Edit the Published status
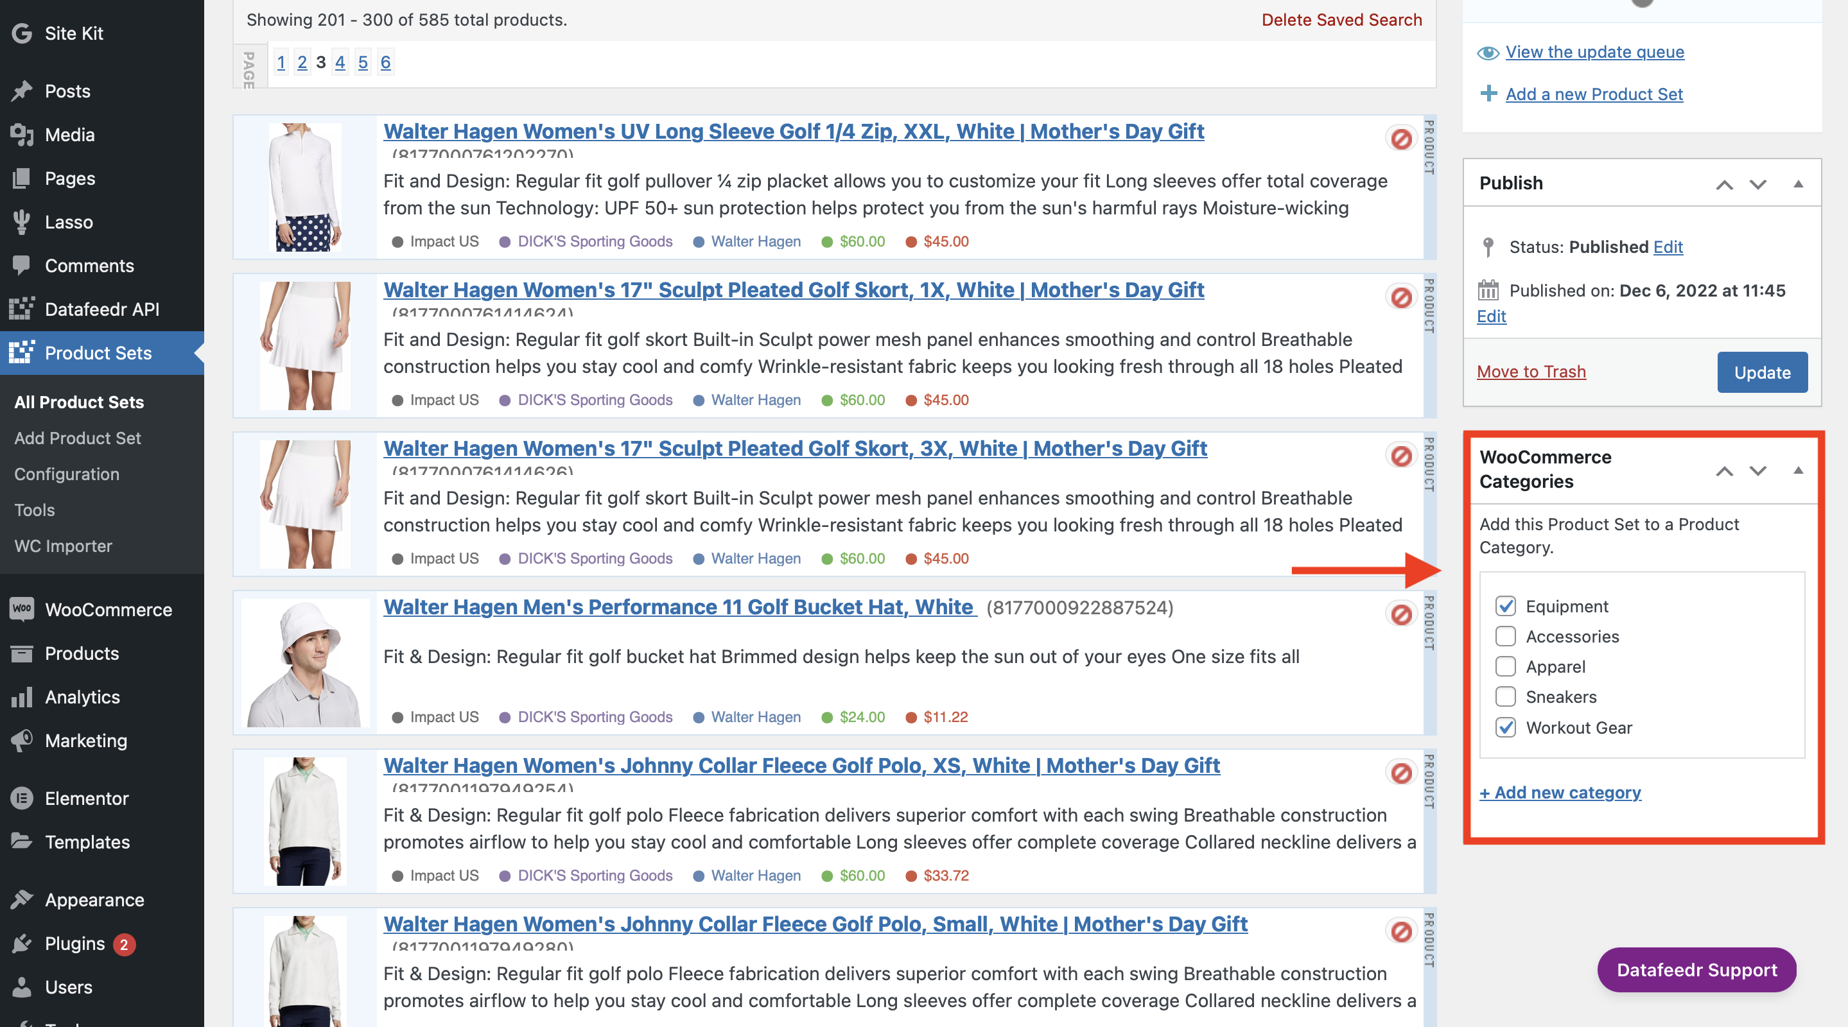Screen dimensions: 1848x1027 point(1667,246)
